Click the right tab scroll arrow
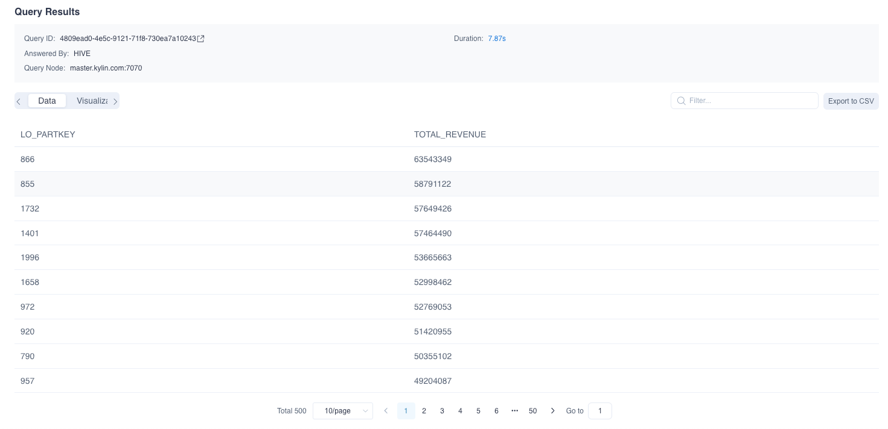 pyautogui.click(x=115, y=101)
